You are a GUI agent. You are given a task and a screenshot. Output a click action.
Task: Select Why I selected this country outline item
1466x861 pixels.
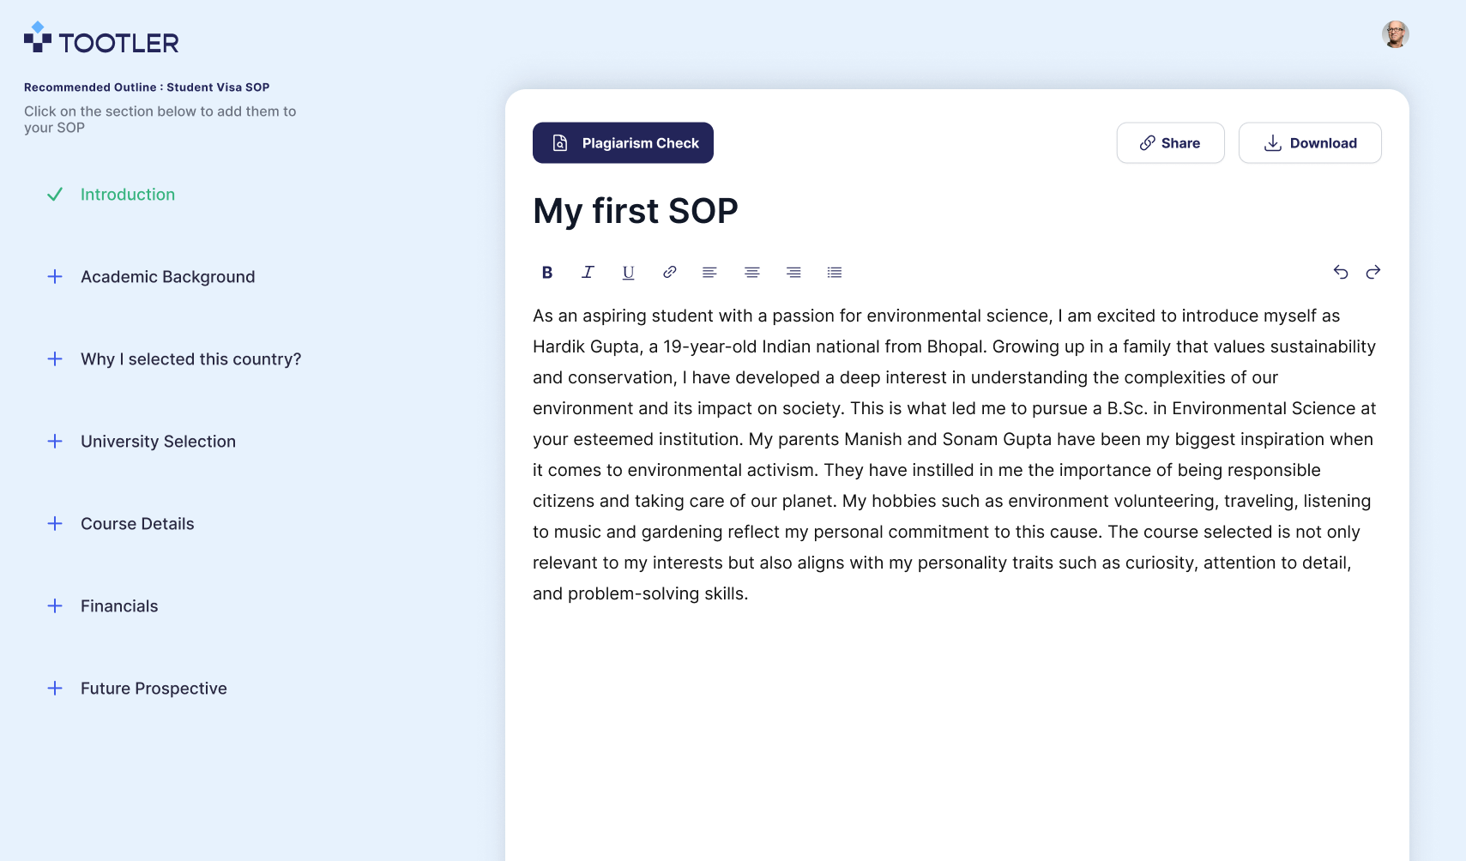(x=190, y=359)
